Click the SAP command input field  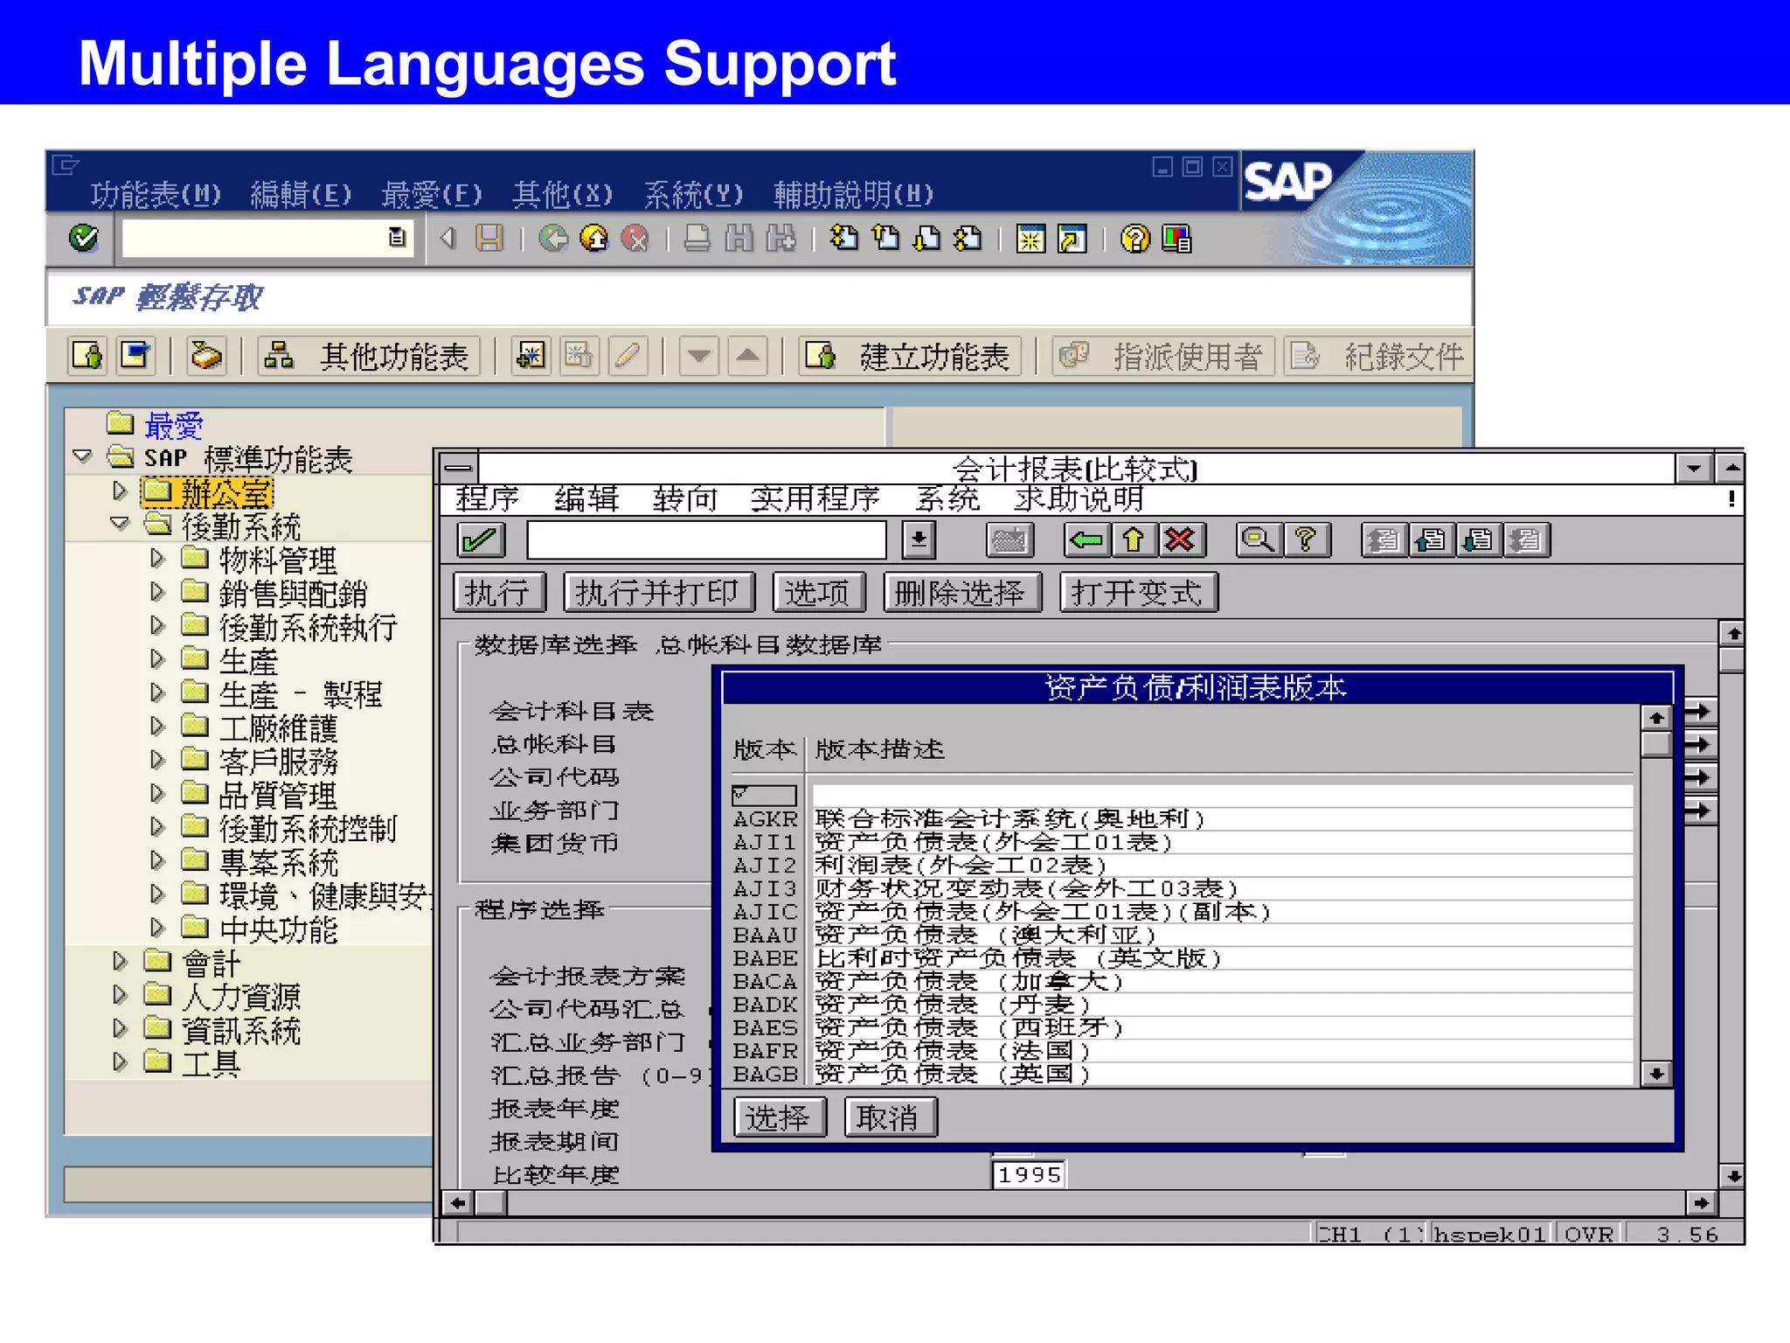tap(267, 238)
